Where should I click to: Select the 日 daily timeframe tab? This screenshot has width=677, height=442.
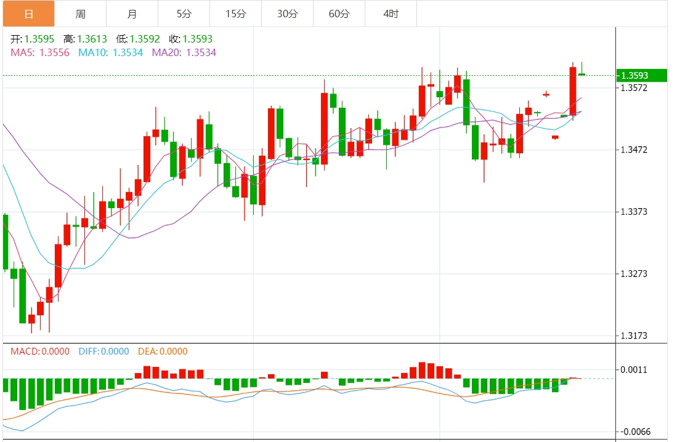click(x=29, y=14)
